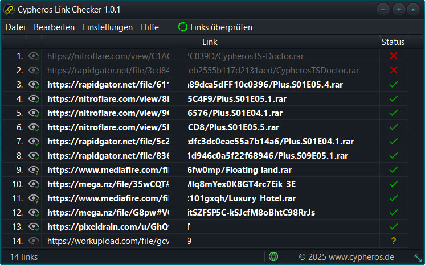The width and height of the screenshot is (425, 265).
Task: Click the green checkmark status of row 3
Action: coord(394,84)
